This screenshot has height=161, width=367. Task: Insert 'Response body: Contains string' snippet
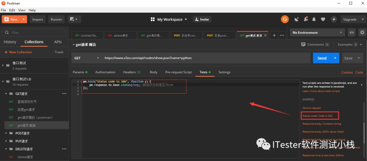[321, 124]
